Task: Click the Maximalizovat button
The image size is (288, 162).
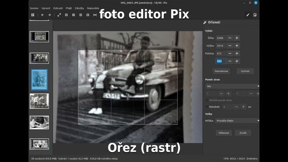Action: (221, 71)
